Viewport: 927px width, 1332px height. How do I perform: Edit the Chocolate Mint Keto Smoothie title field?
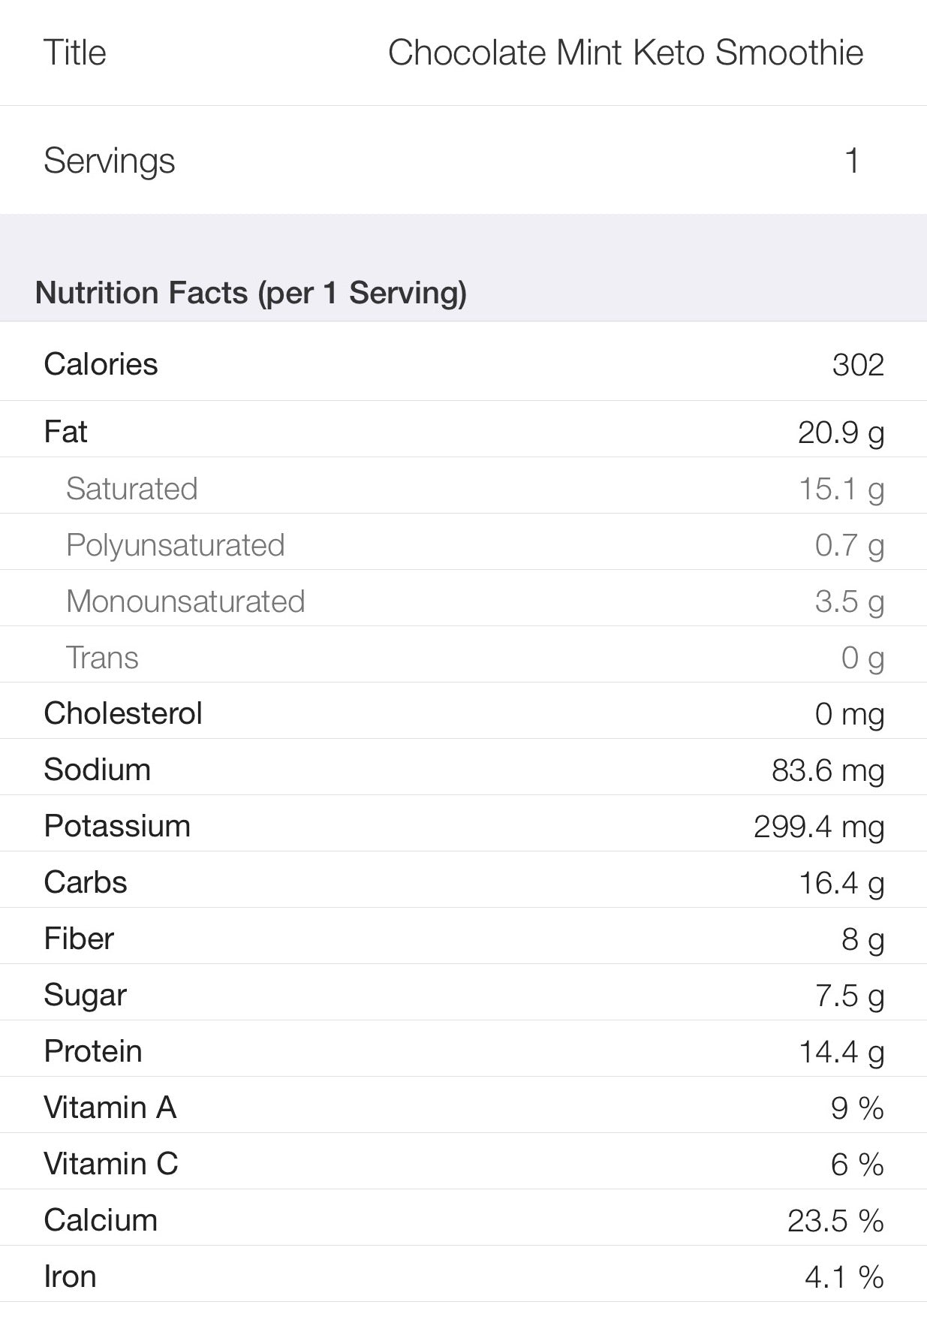[x=463, y=53]
